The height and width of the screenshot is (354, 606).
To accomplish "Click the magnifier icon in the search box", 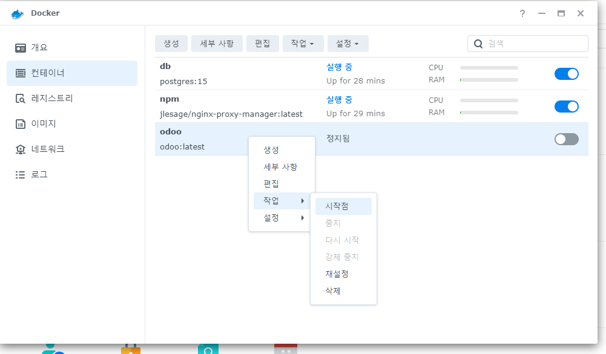I will click(x=478, y=44).
